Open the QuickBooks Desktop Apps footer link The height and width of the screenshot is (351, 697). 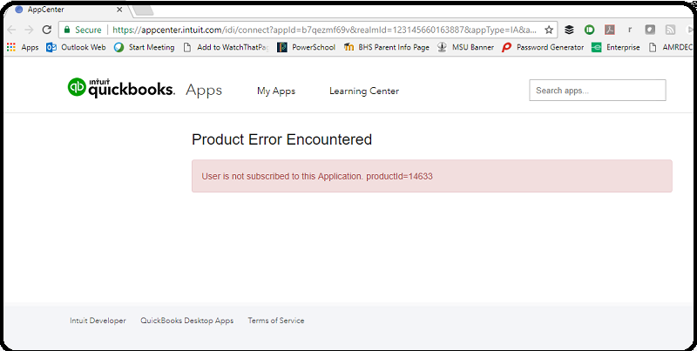click(187, 321)
